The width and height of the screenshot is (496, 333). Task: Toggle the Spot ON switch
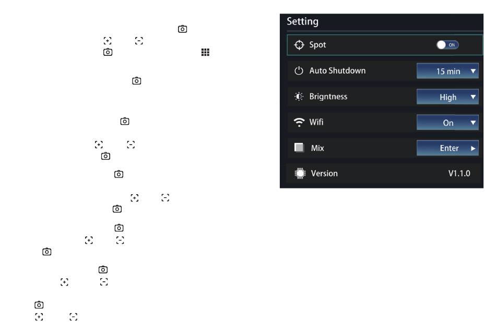tap(447, 45)
